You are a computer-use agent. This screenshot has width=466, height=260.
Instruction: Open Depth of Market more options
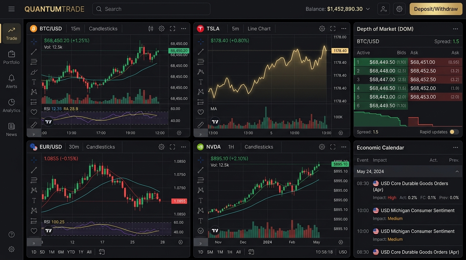tap(456, 29)
